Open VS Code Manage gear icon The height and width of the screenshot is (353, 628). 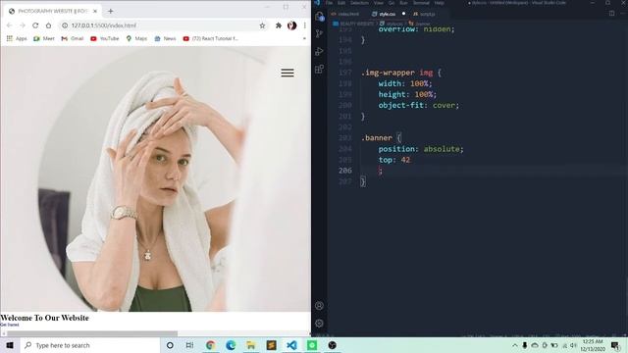[319, 324]
